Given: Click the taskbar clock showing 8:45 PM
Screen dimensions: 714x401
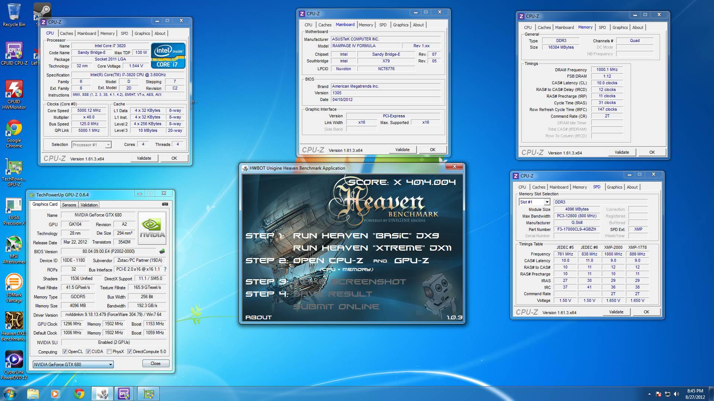Looking at the screenshot, I should coord(695,394).
